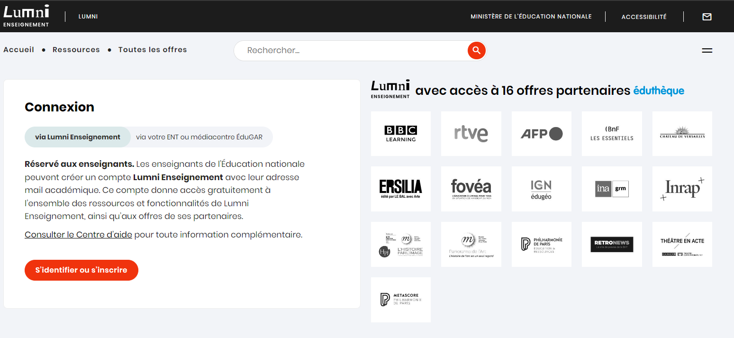
Task: Open the IGN édugéo resource
Action: (x=541, y=189)
